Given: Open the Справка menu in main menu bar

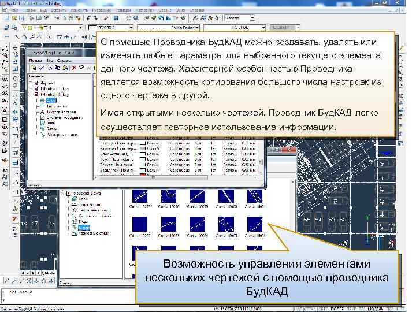Looking at the screenshot, I should tap(196, 10).
